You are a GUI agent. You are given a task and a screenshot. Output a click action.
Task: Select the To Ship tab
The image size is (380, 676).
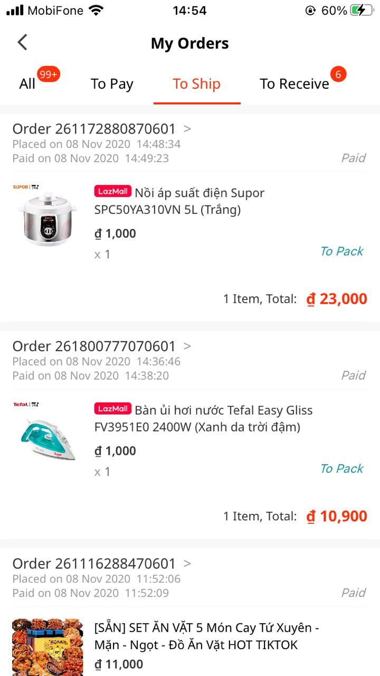(x=197, y=84)
